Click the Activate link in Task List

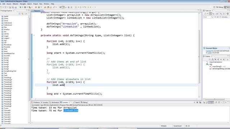[225, 17]
